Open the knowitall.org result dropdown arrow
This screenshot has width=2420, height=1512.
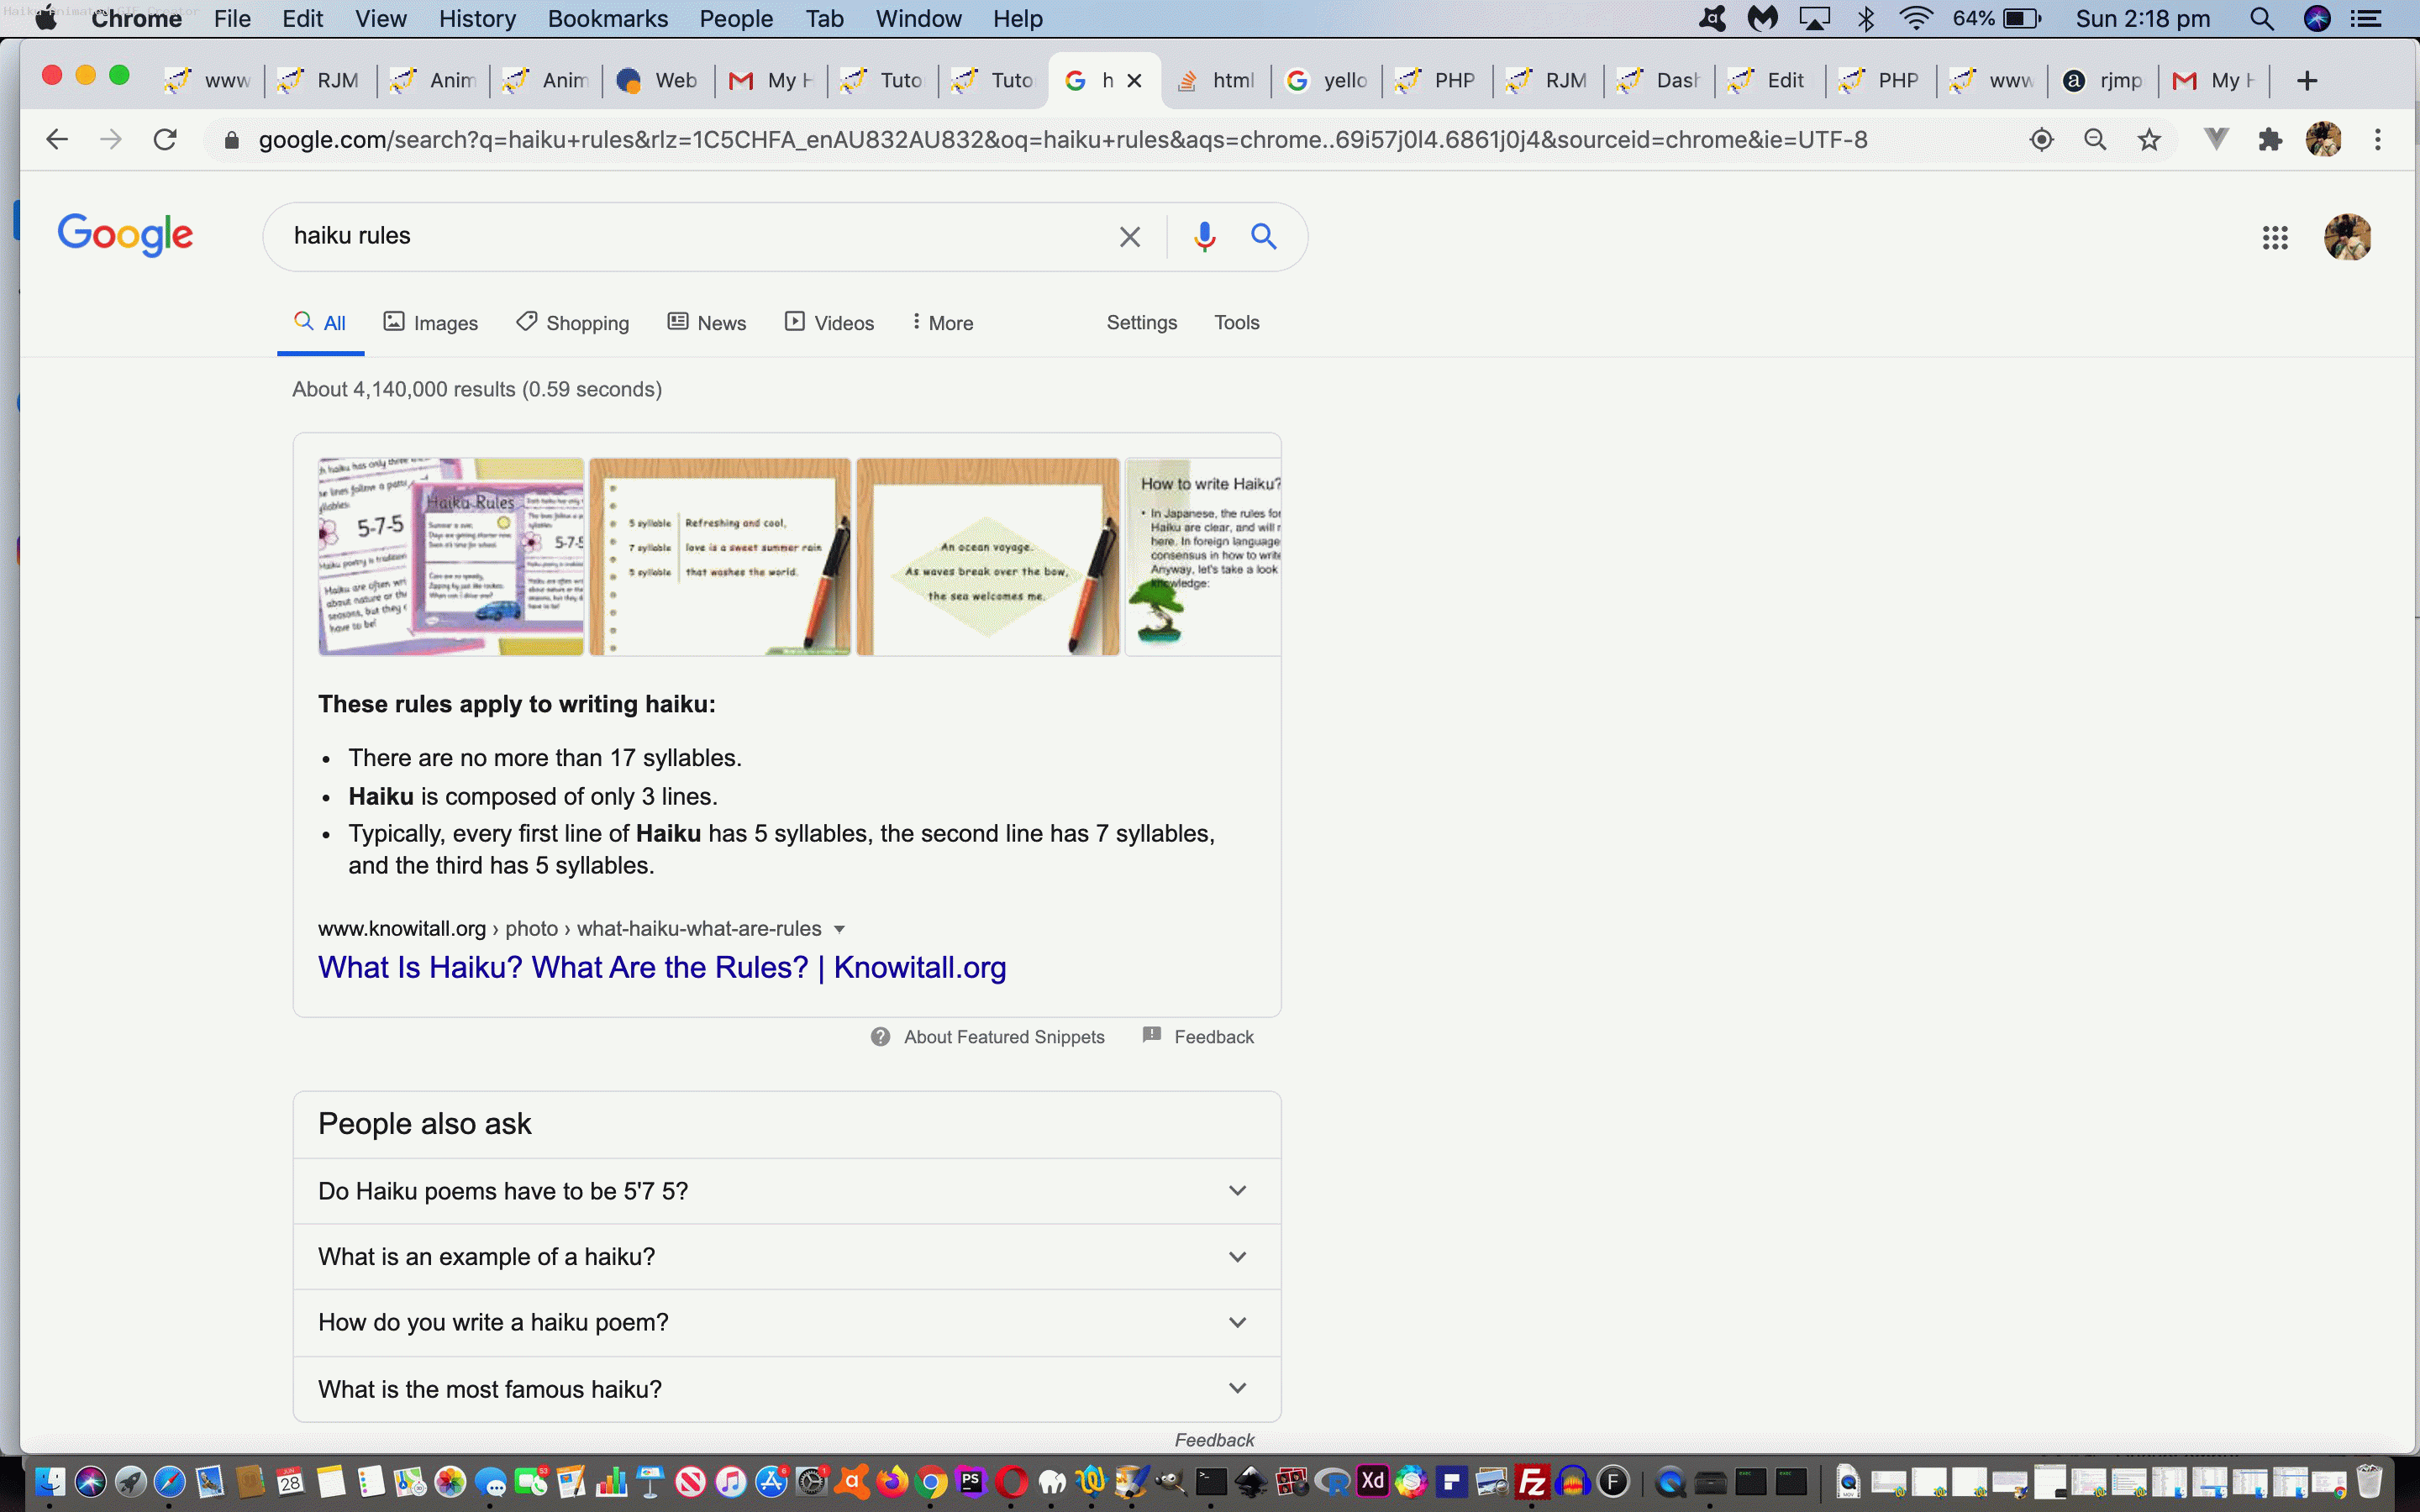[840, 929]
